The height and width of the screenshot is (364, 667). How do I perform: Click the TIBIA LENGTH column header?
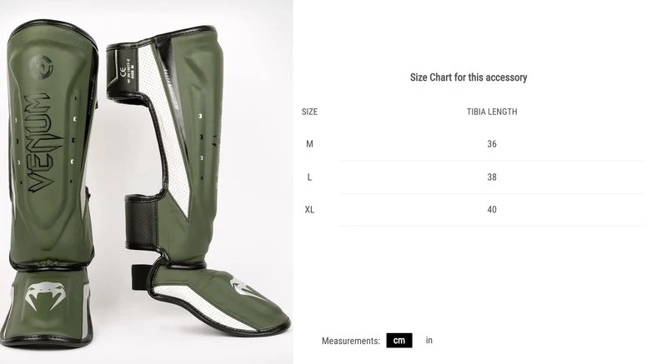click(492, 112)
